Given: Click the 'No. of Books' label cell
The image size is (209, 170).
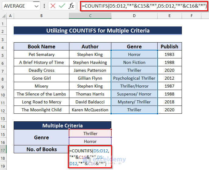Looking at the screenshot, I should coord(41,149).
